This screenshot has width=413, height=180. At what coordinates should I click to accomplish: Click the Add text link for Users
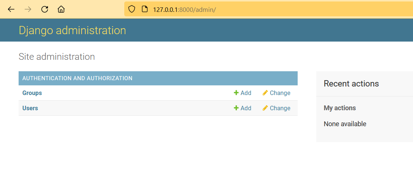tap(246, 108)
